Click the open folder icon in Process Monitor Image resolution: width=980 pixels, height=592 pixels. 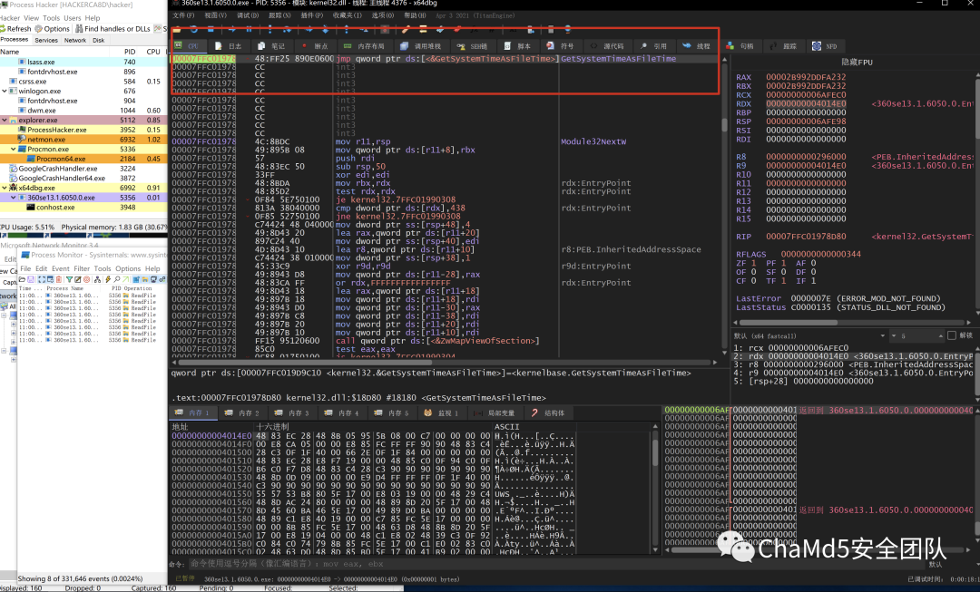[x=22, y=279]
